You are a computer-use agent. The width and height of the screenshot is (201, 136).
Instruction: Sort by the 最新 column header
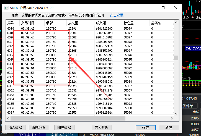click(55, 23)
